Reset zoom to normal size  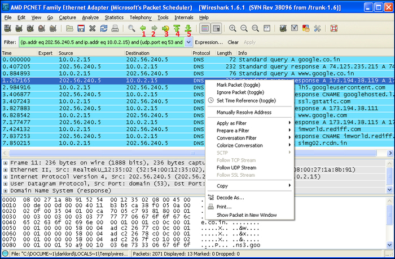[255, 28]
